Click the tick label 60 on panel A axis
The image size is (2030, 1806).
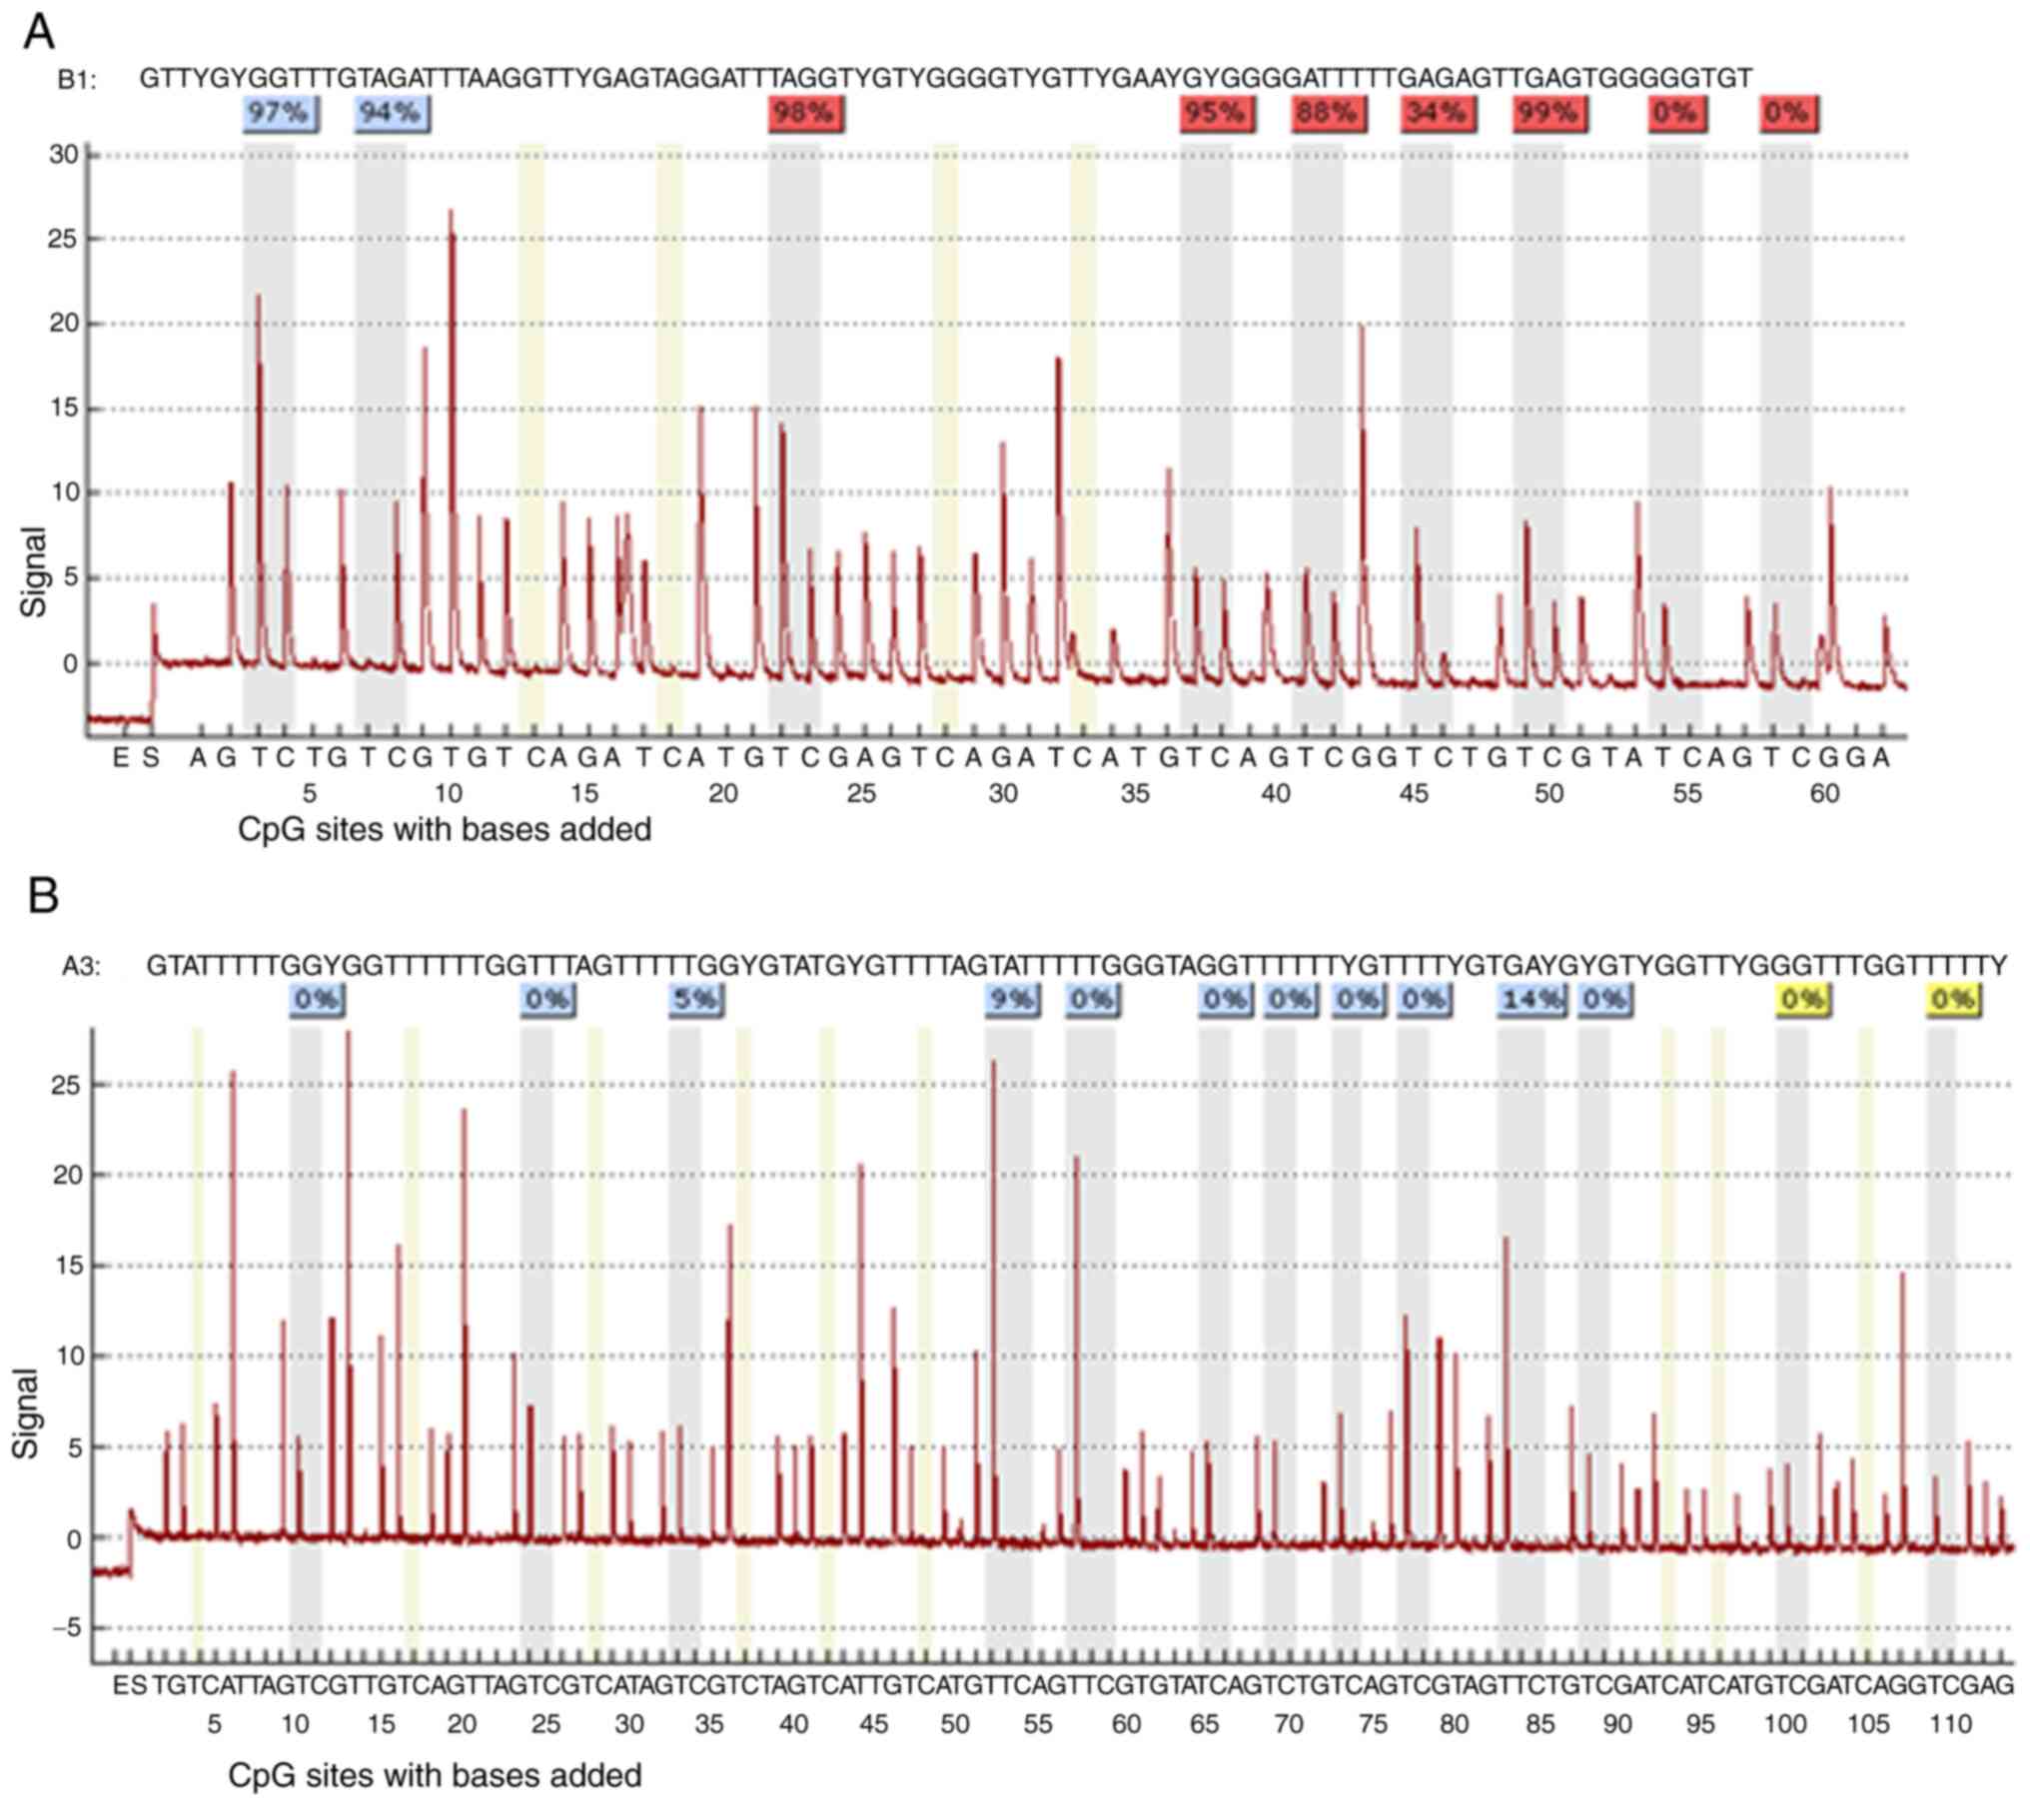[x=1824, y=794]
